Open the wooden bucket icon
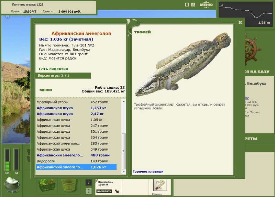This screenshot has height=197, width=275. 69,186
